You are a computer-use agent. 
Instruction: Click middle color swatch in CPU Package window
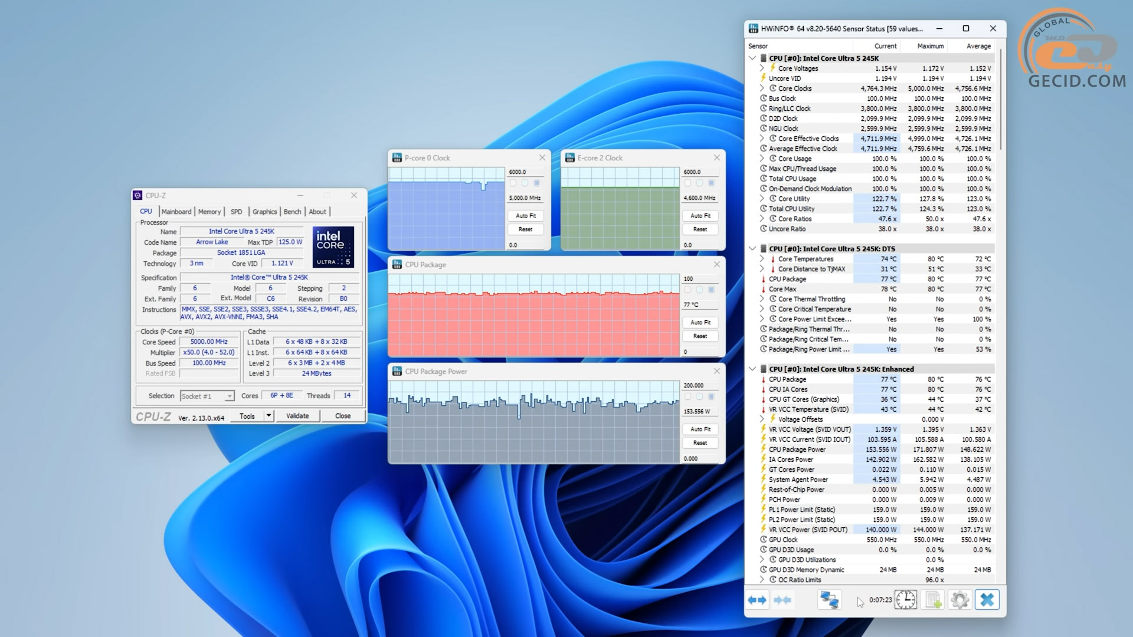[x=699, y=290]
